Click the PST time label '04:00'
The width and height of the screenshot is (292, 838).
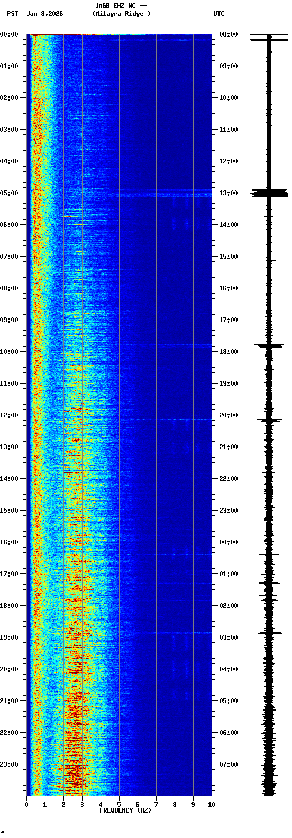pos(8,161)
